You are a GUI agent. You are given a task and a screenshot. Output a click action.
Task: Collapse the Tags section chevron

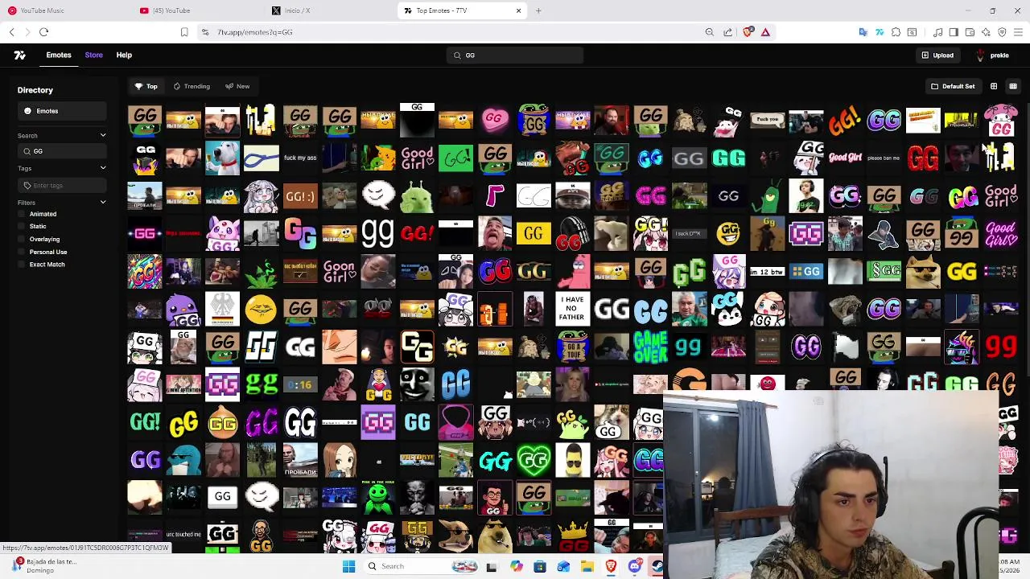103,168
